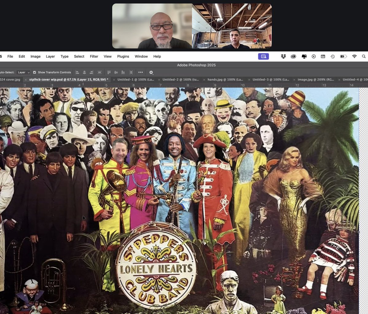Open the three-dot align options

(x=140, y=72)
